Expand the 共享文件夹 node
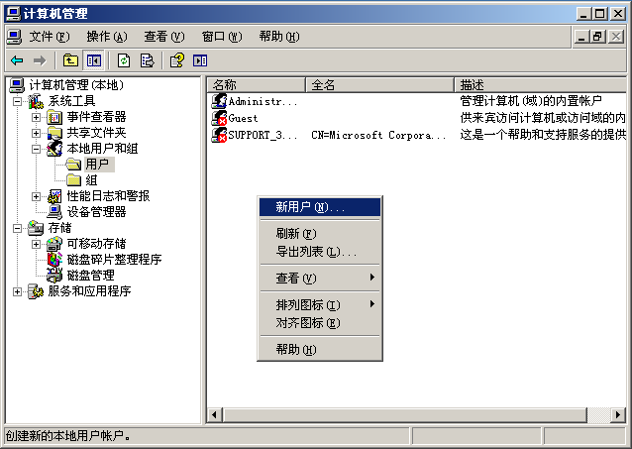This screenshot has height=449, width=632. 37,133
